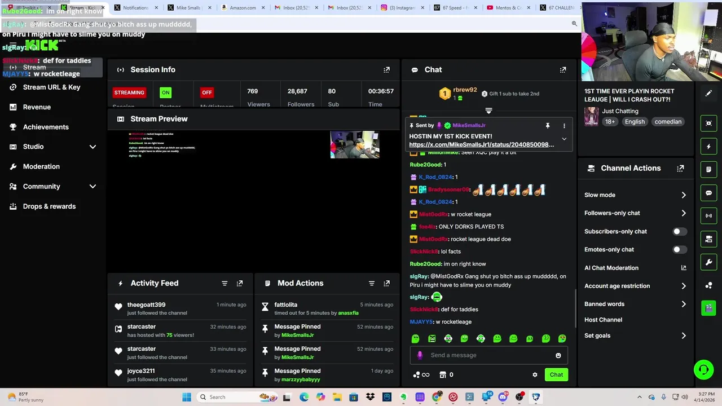Click the STREAMING status badge
The width and height of the screenshot is (722, 406).
pos(129,92)
